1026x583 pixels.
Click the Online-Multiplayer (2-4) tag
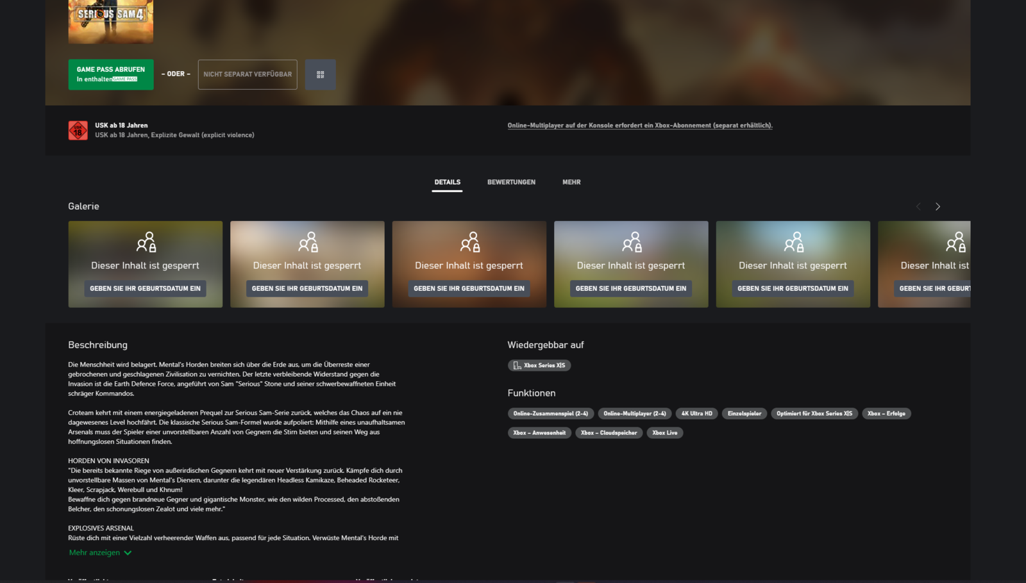coord(635,414)
